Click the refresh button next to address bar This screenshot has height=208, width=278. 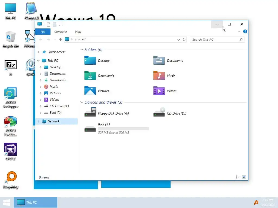click(184, 40)
